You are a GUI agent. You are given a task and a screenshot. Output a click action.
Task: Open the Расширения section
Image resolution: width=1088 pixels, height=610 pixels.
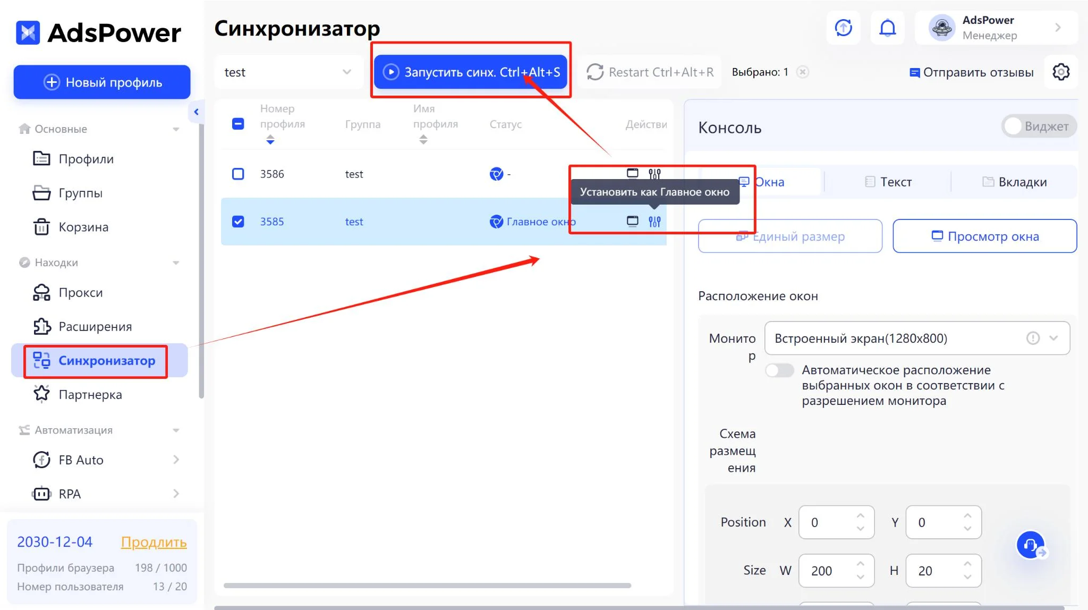pos(95,326)
